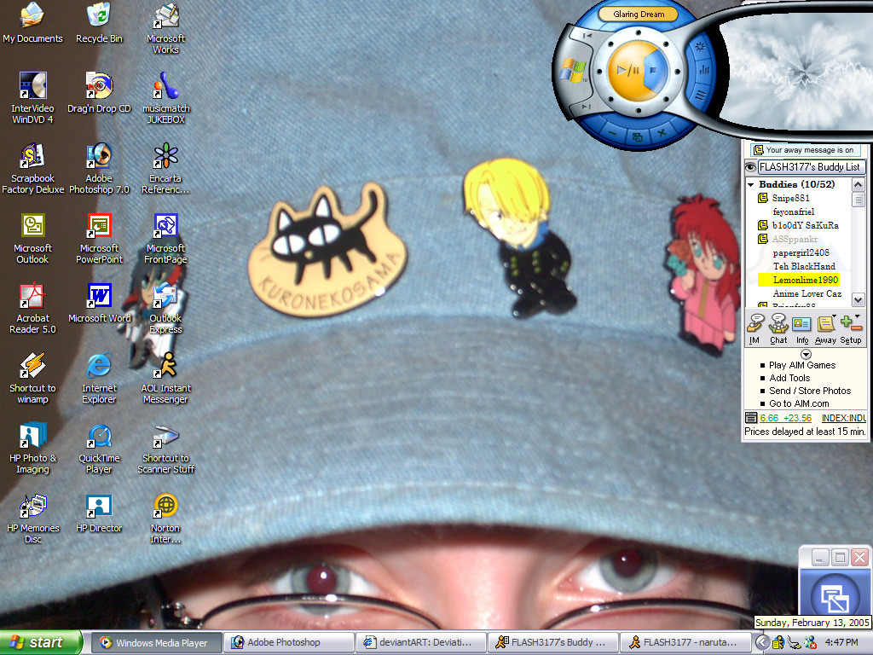
Task: Select the musicmatch JUKEBOX icon
Action: [x=166, y=99]
